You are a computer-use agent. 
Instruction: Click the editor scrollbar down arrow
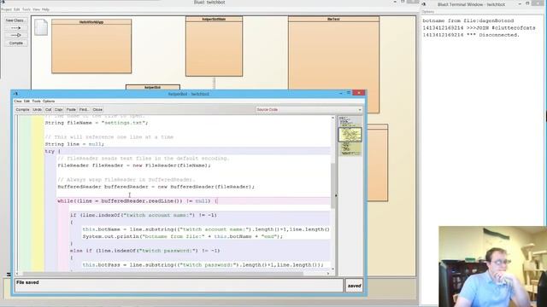332,269
